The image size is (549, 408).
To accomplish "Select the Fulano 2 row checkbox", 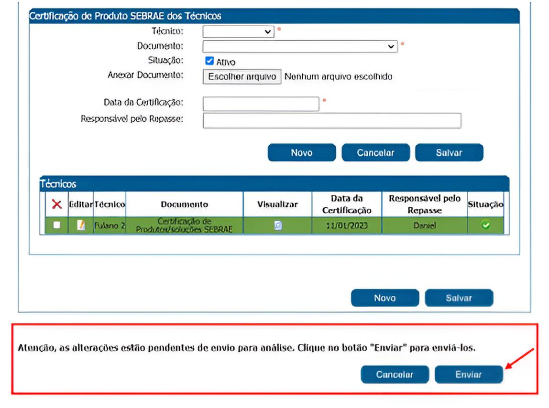I will point(57,225).
